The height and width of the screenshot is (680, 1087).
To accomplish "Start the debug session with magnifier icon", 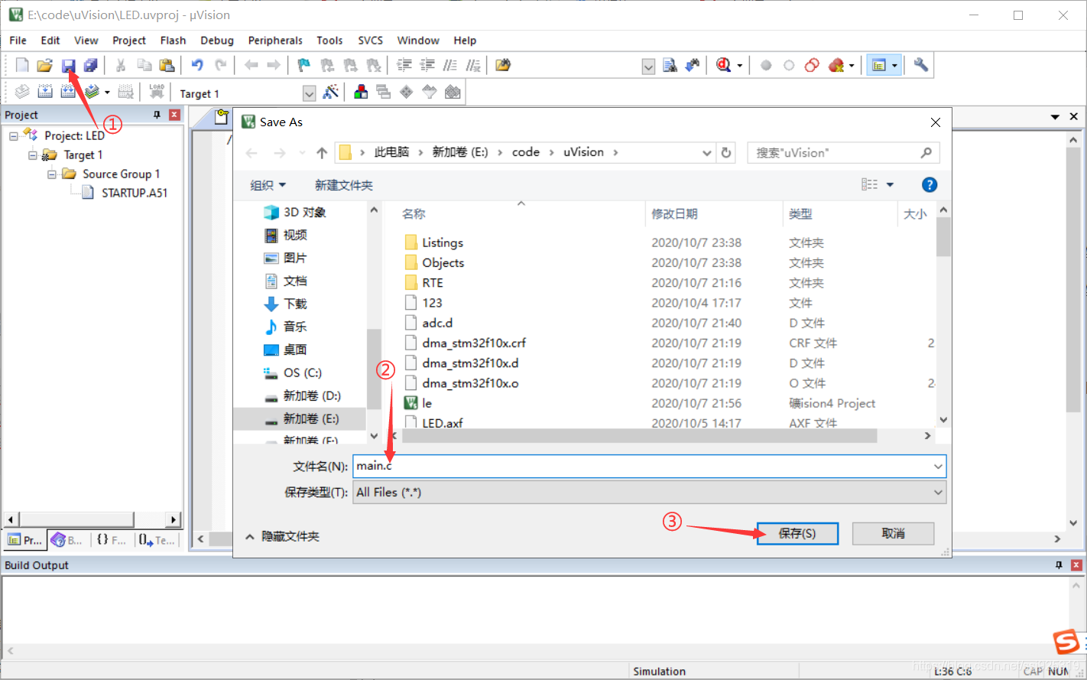I will coord(724,66).
